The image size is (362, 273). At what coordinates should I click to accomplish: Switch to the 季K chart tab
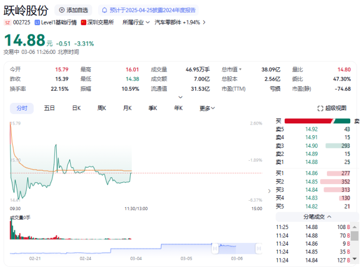[x=153, y=108]
